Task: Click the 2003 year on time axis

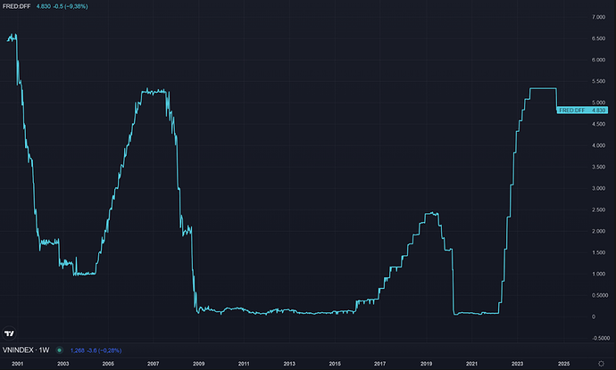Action: 62,364
